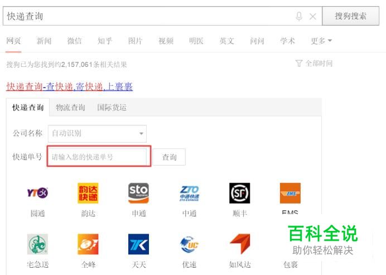This screenshot has width=386, height=275.
Task: Click the 天天 text label
Action: pyautogui.click(x=139, y=264)
